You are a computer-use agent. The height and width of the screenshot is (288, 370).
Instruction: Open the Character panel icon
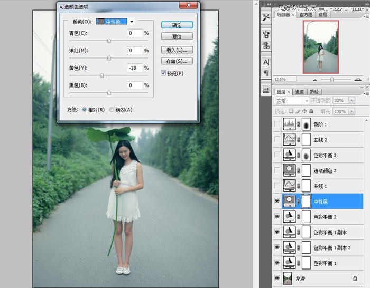(x=266, y=62)
